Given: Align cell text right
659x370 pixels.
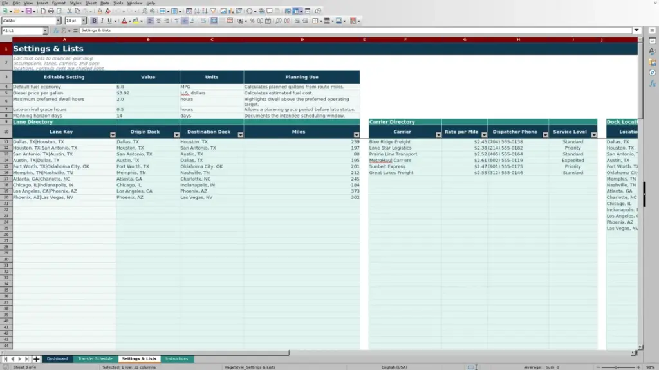Looking at the screenshot, I should [167, 21].
